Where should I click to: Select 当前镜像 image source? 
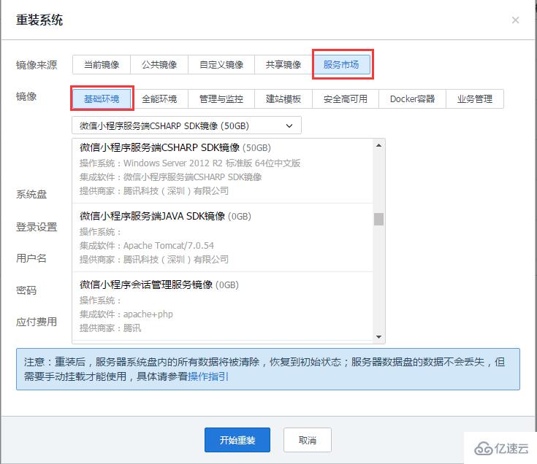coord(102,65)
